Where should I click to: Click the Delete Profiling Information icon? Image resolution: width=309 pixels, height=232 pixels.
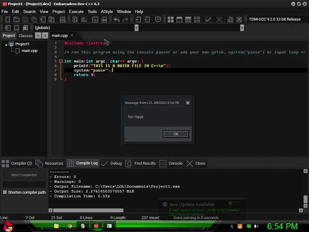(239, 19)
